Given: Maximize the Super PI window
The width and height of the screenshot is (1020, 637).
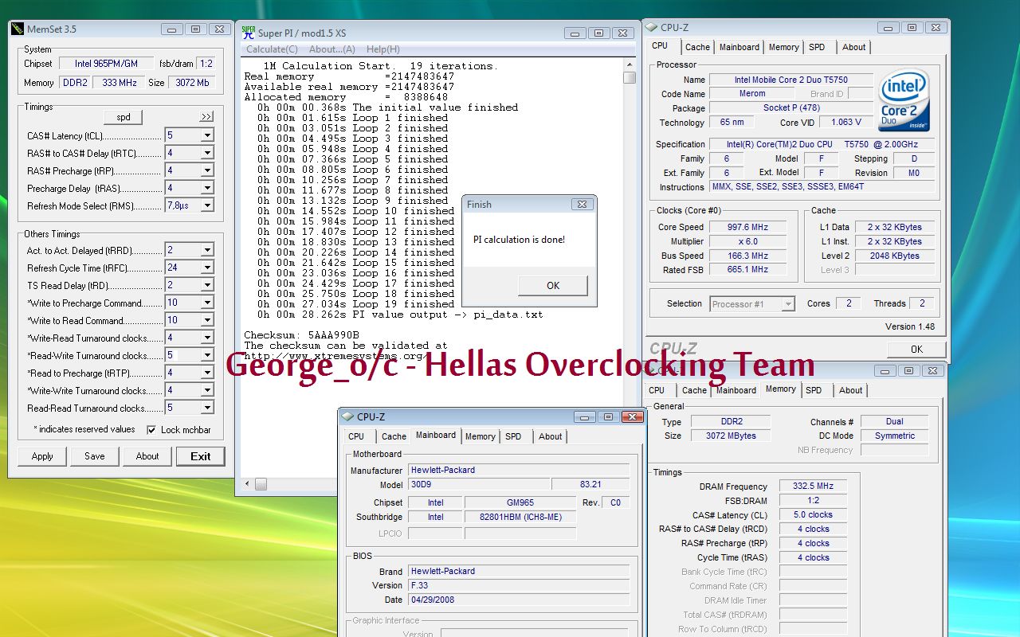Looking at the screenshot, I should [x=600, y=33].
